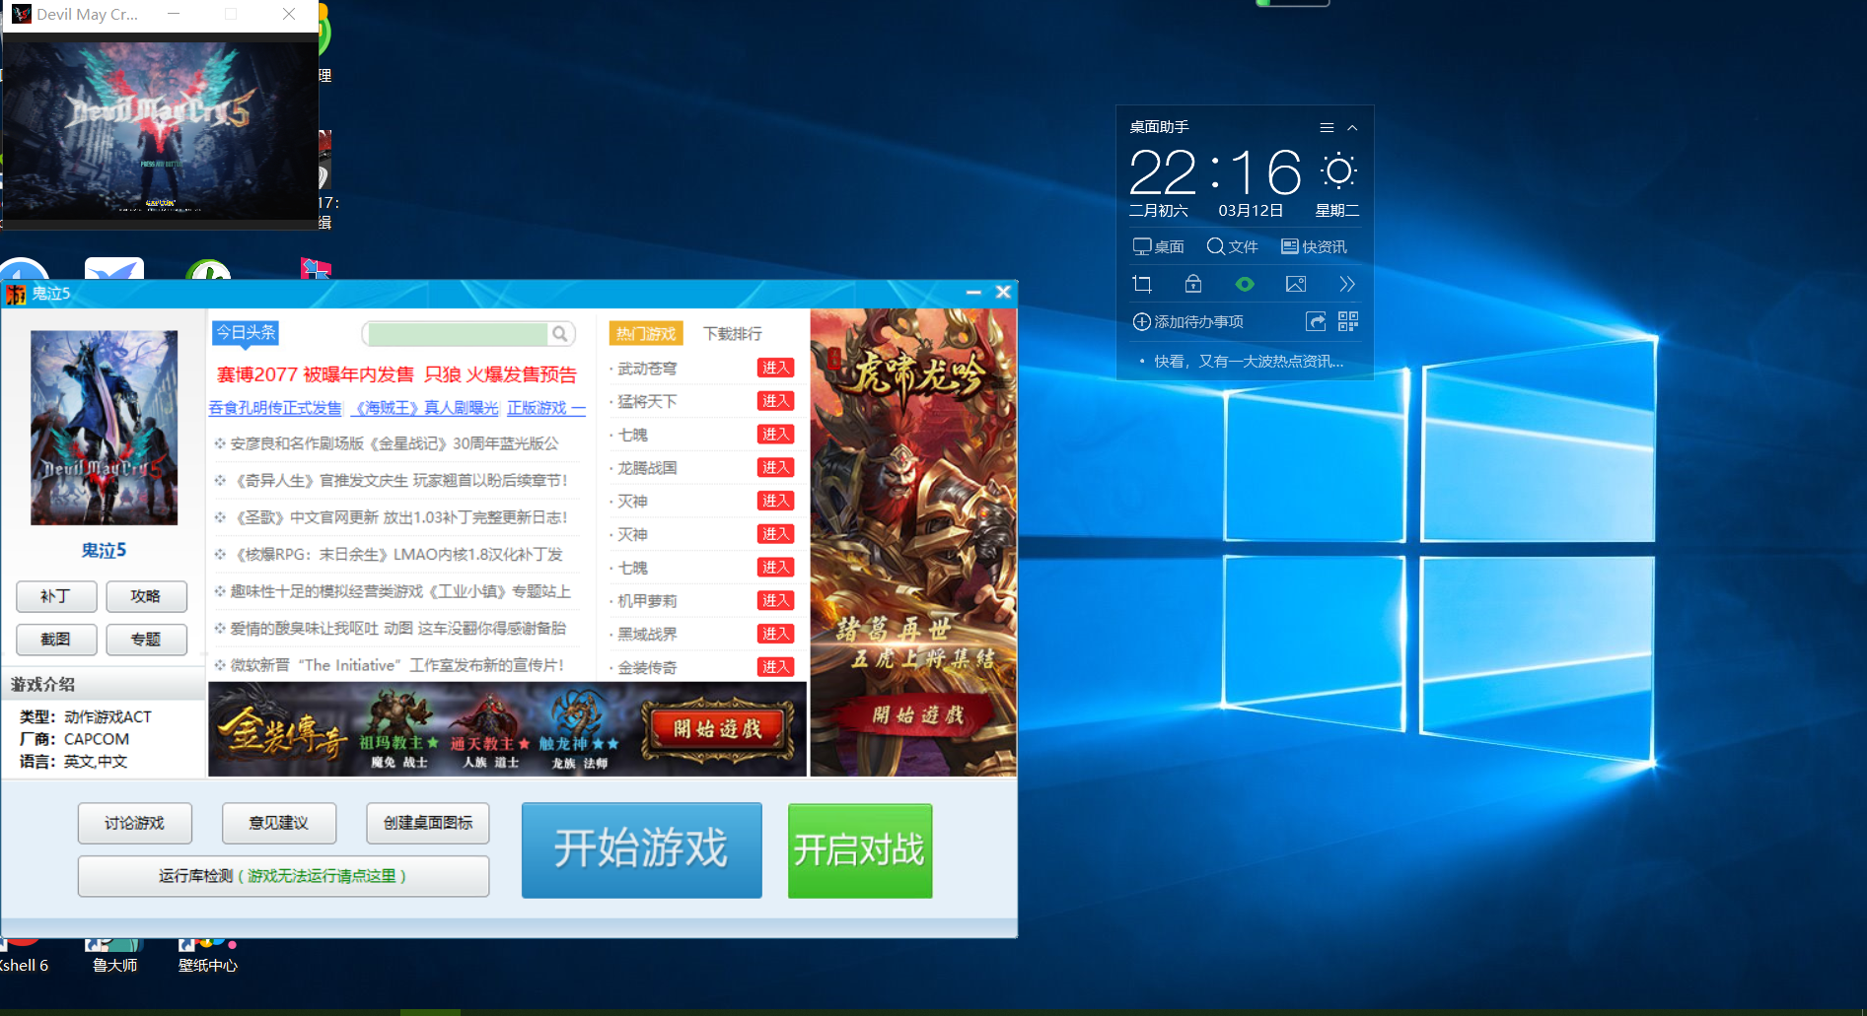Open the 机甲萝莉 game name
The image size is (1867, 1016).
click(x=647, y=601)
